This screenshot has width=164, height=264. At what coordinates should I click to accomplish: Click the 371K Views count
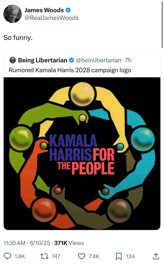pos(69,243)
